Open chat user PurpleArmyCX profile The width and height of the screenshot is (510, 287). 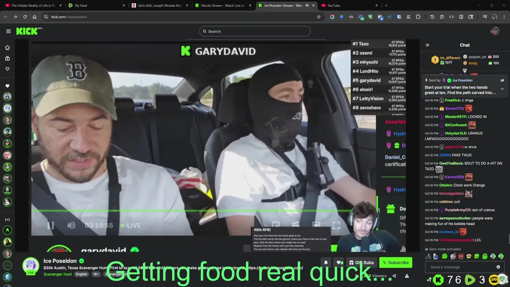pyautogui.click(x=457, y=210)
